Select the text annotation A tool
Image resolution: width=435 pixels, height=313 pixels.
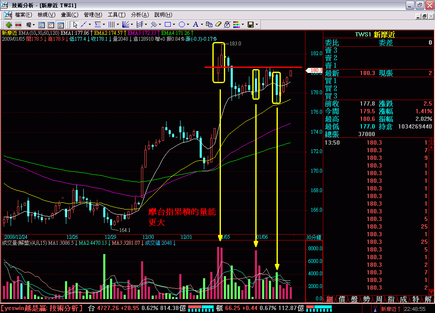click(x=195, y=25)
